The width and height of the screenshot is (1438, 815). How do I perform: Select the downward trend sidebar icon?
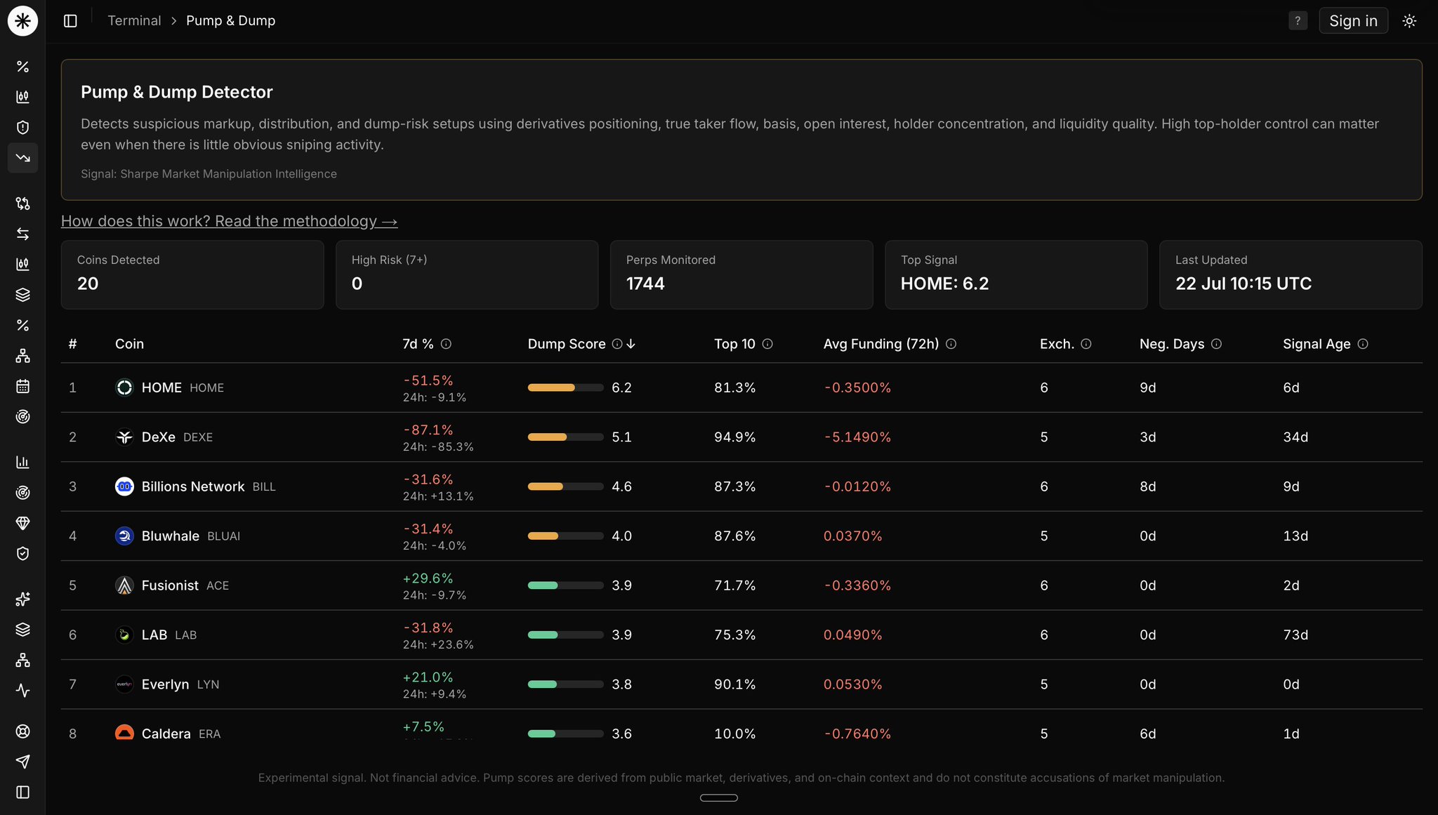[x=22, y=158]
